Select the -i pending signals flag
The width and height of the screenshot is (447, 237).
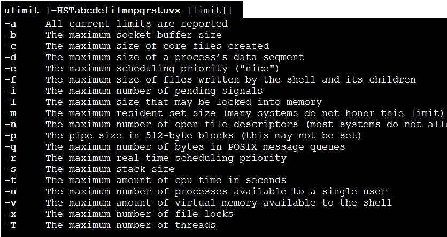[x=10, y=91]
